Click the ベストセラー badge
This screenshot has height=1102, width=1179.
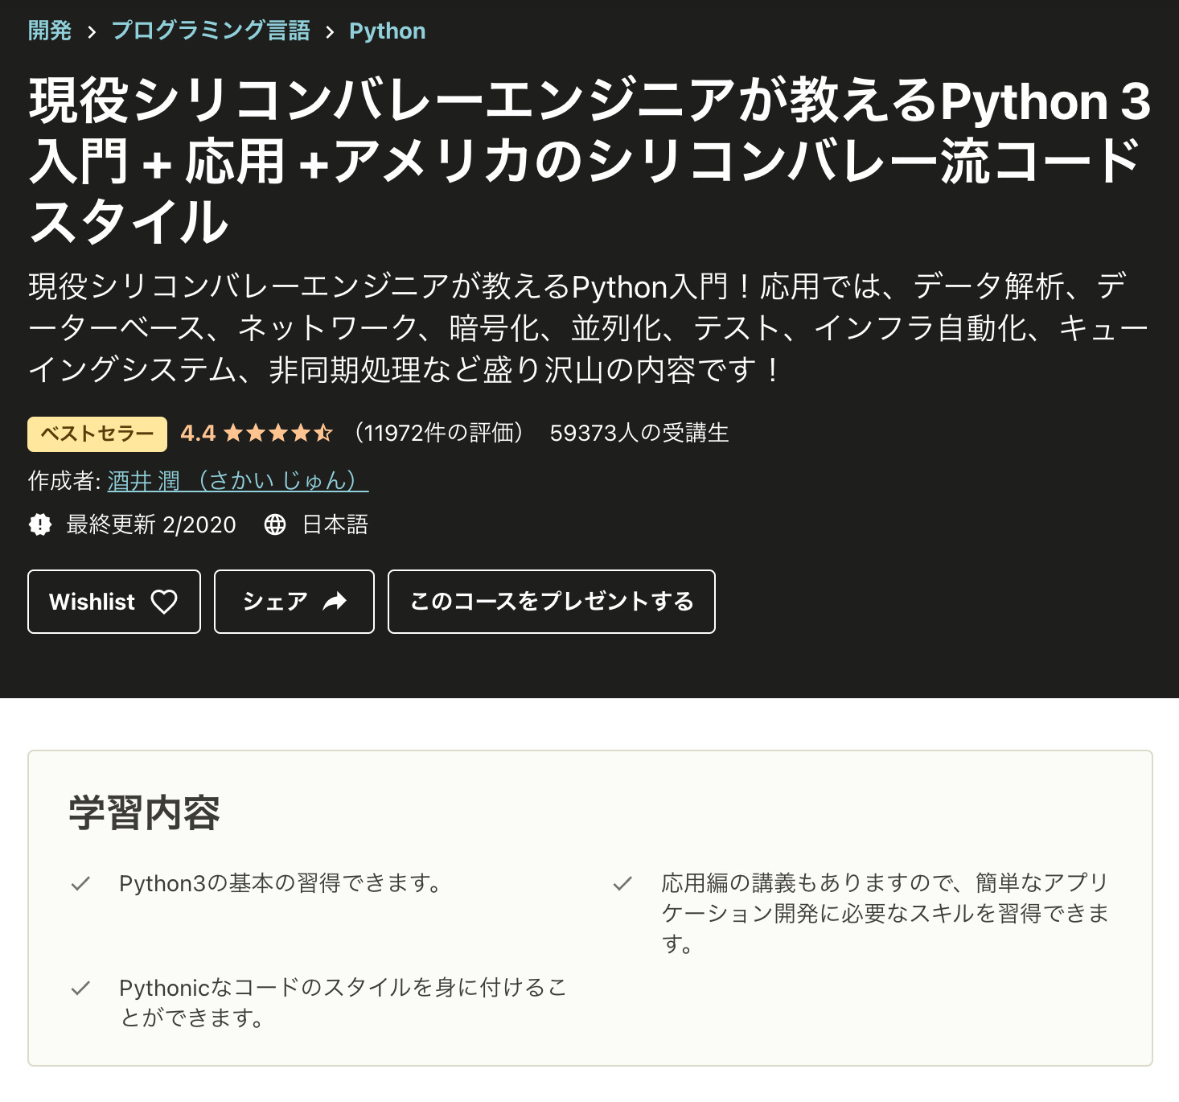click(97, 434)
